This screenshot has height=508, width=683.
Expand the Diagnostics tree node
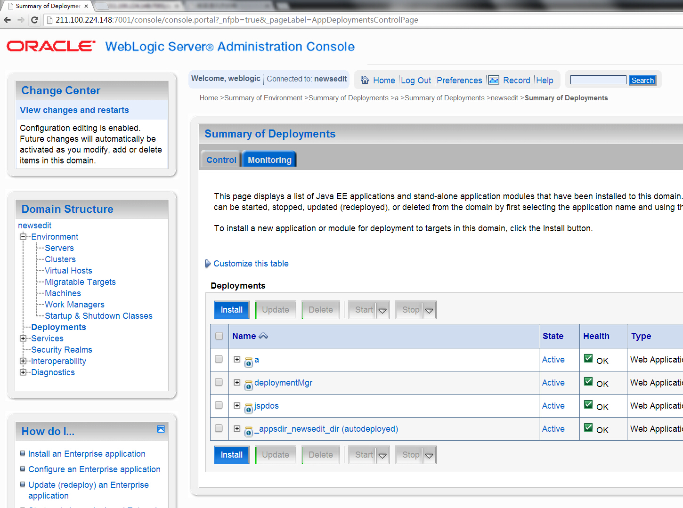pos(23,372)
